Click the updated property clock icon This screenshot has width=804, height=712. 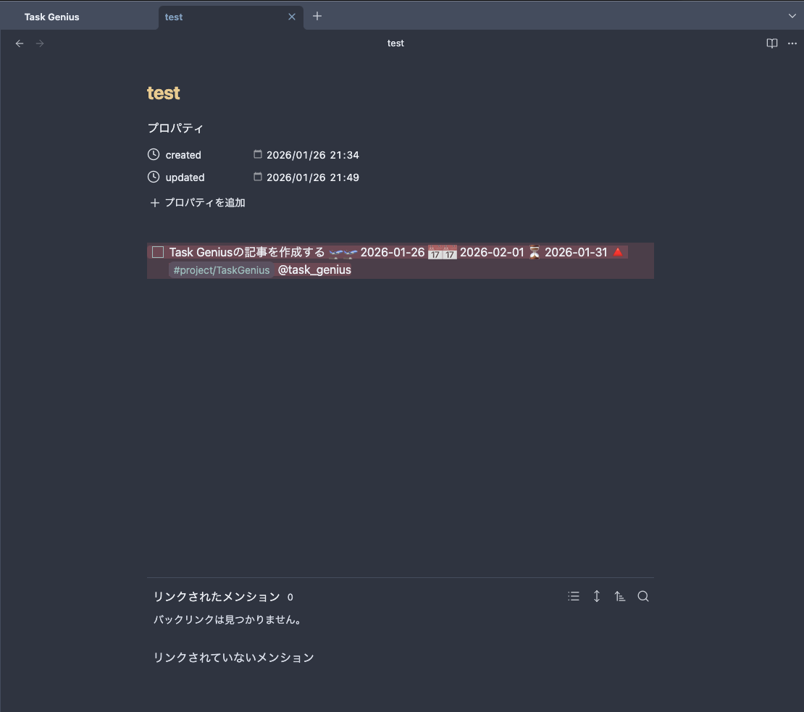[x=154, y=177]
